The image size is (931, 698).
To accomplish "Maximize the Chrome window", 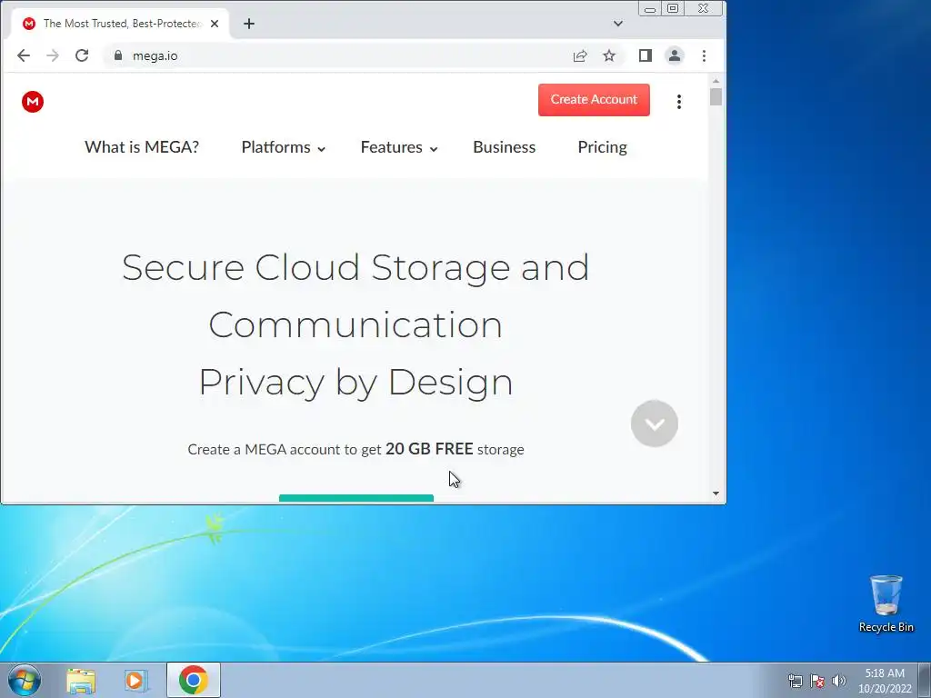I will (x=673, y=9).
